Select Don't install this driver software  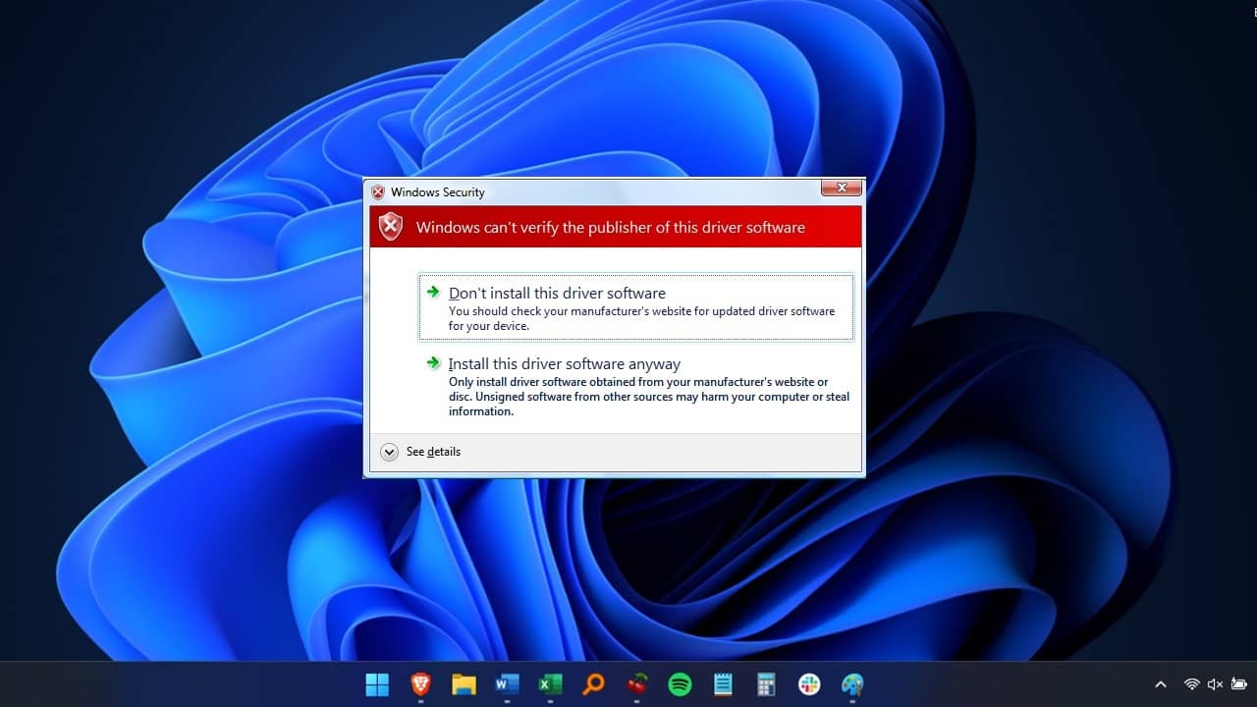coord(557,293)
